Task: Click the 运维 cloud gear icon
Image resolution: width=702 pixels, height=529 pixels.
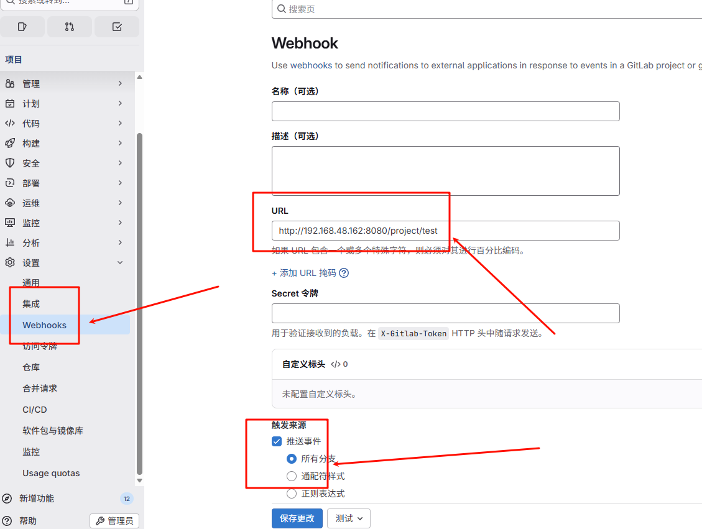Action: [x=10, y=203]
